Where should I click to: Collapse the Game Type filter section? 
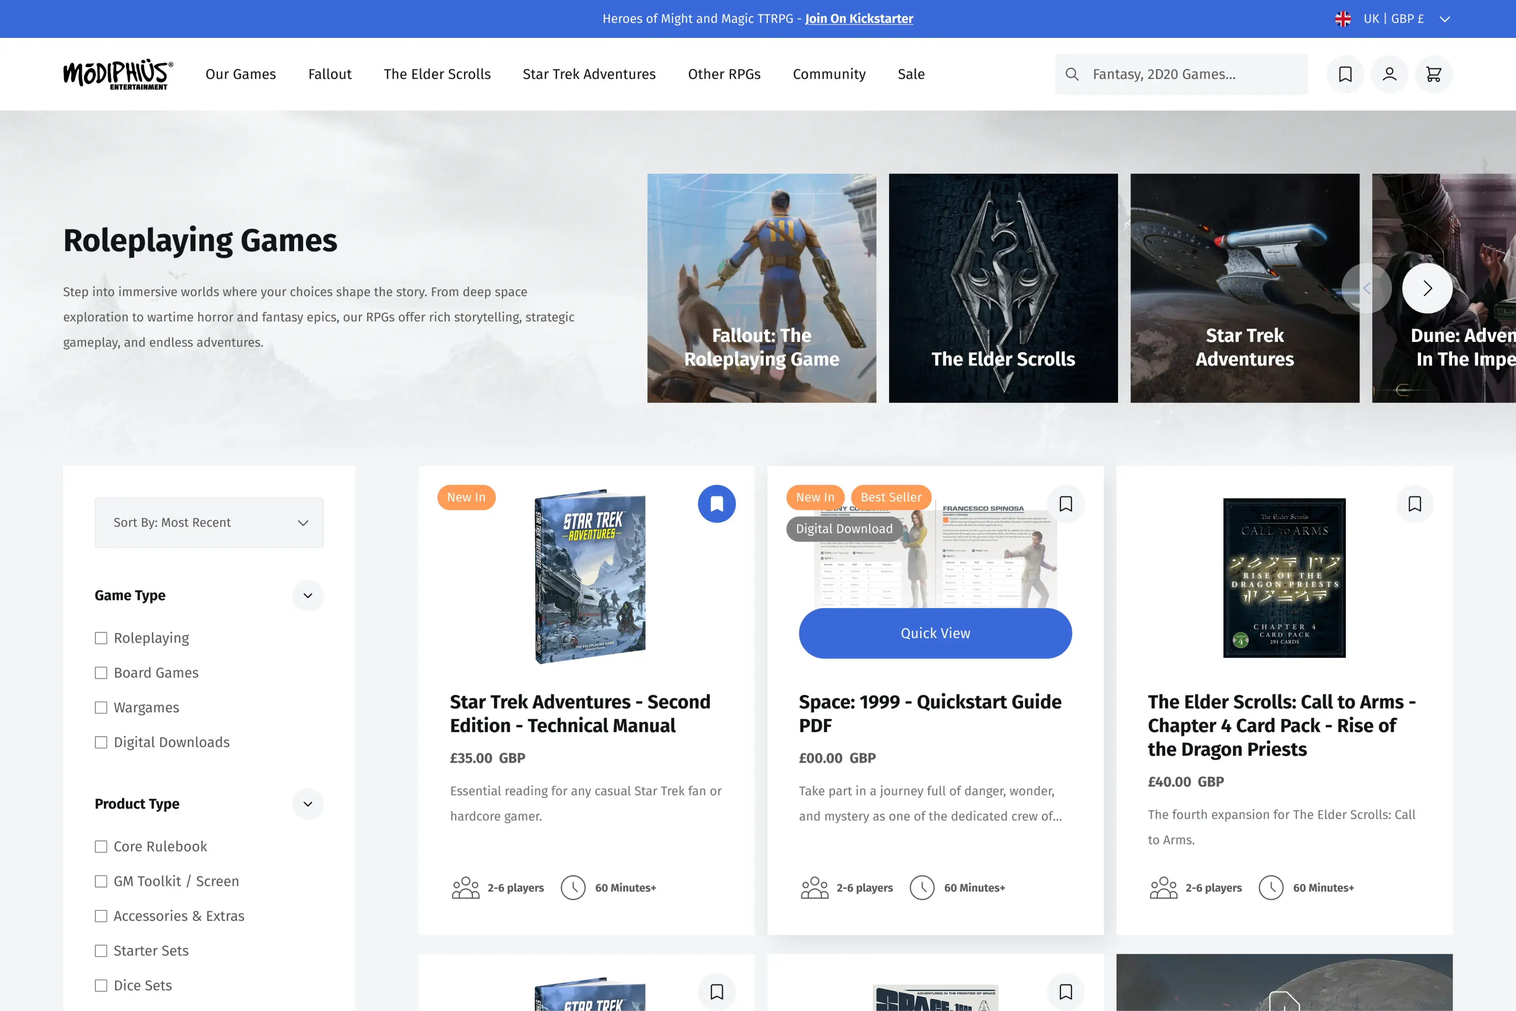pos(307,596)
